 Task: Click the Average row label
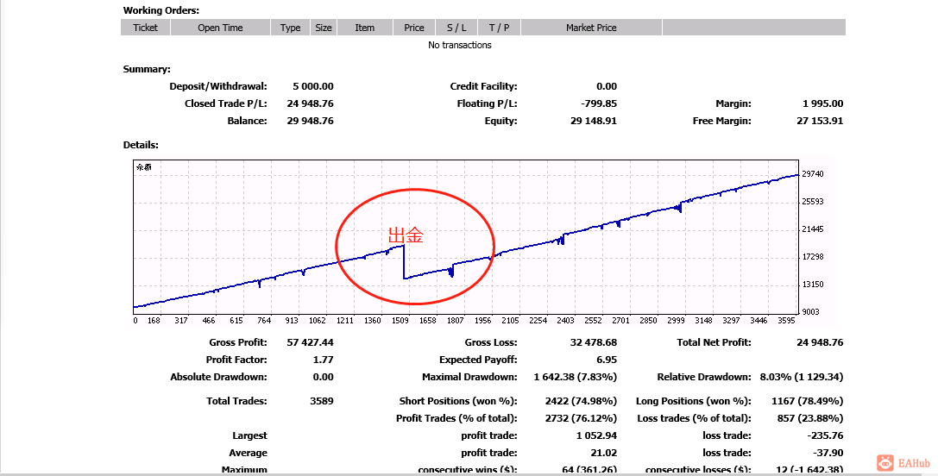tap(249, 454)
